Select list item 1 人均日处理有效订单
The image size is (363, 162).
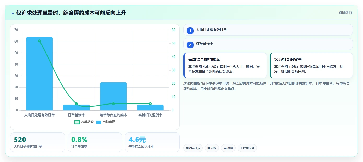(268, 30)
